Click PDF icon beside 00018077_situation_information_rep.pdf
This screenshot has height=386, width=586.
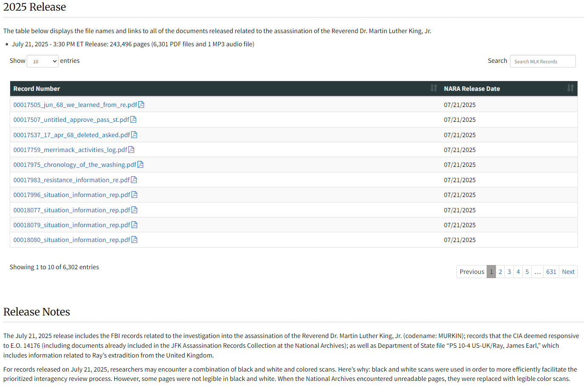pos(135,210)
